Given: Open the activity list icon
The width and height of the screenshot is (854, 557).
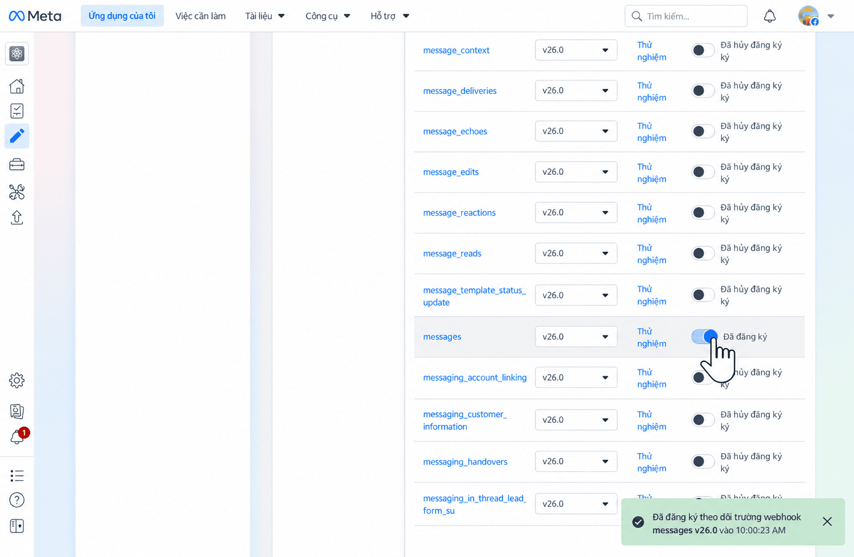Looking at the screenshot, I should tap(17, 476).
